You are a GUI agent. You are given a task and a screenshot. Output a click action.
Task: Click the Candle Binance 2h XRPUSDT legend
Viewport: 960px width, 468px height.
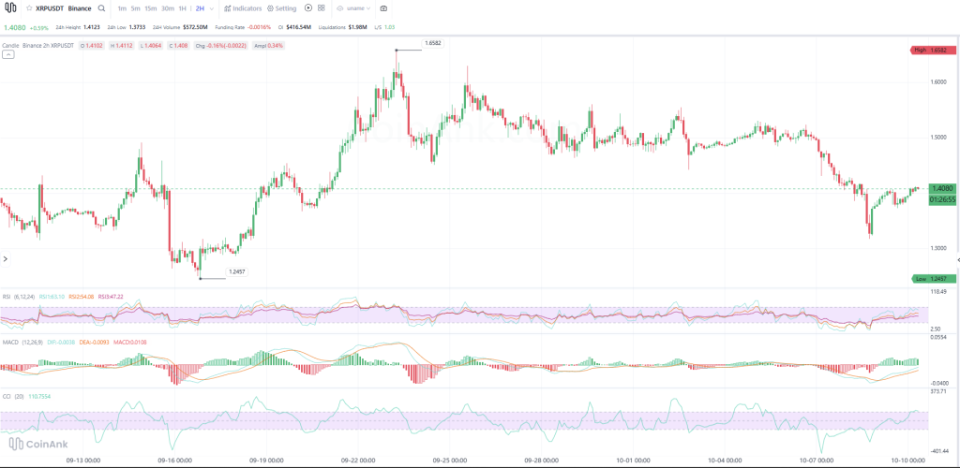pyautogui.click(x=37, y=46)
